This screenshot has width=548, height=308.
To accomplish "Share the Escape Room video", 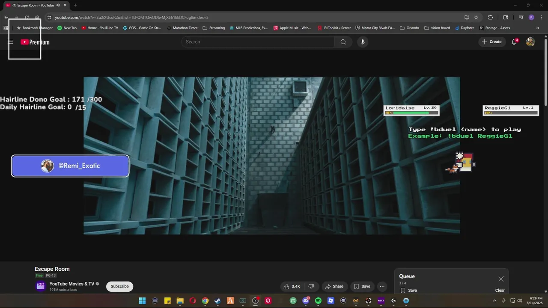I will coord(334,287).
